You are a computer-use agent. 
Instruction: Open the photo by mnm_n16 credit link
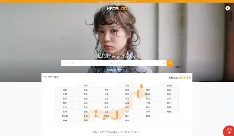[x=117, y=70]
